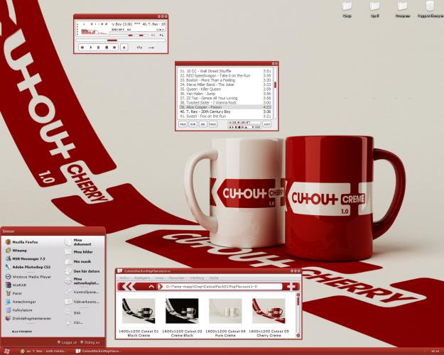Open WinRAR from the Start menu
The width and height of the screenshot is (444, 355).
tap(19, 285)
